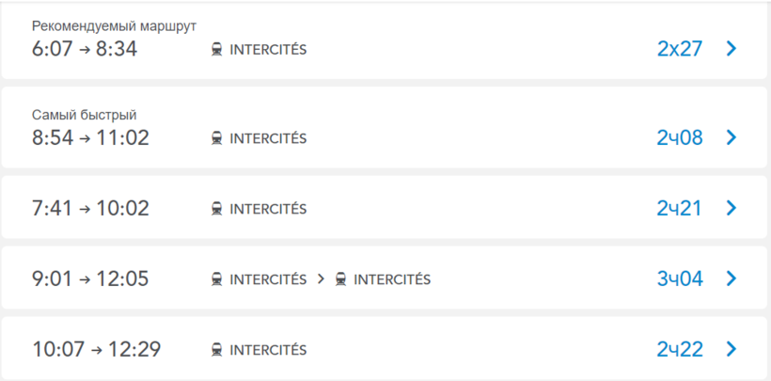
Task: Click train icon for 7:41 departure
Action: (217, 209)
